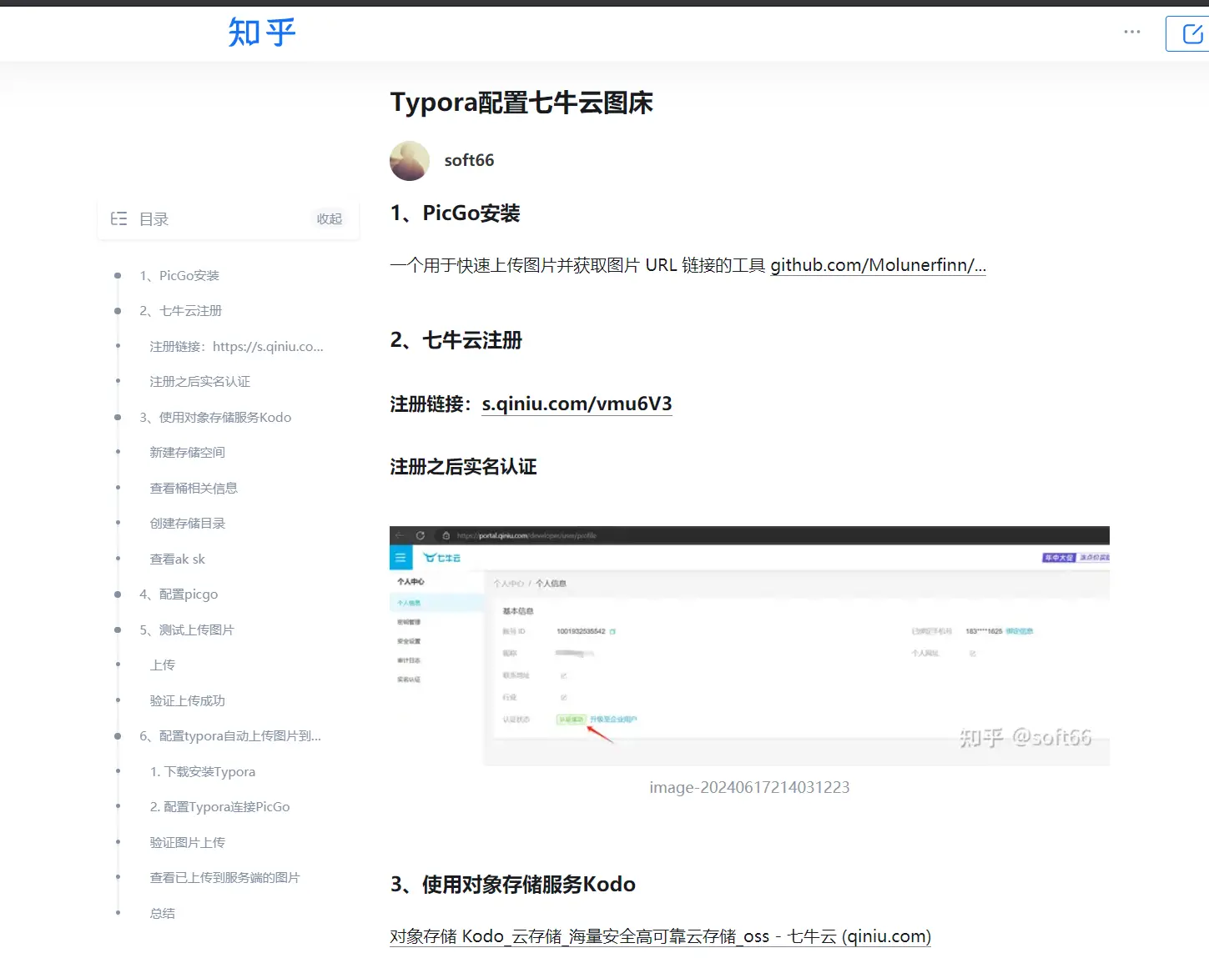Viewport: 1209px width, 958px height.
Task: Go to 3、使用对象存储服务Kodo section
Action: [214, 418]
